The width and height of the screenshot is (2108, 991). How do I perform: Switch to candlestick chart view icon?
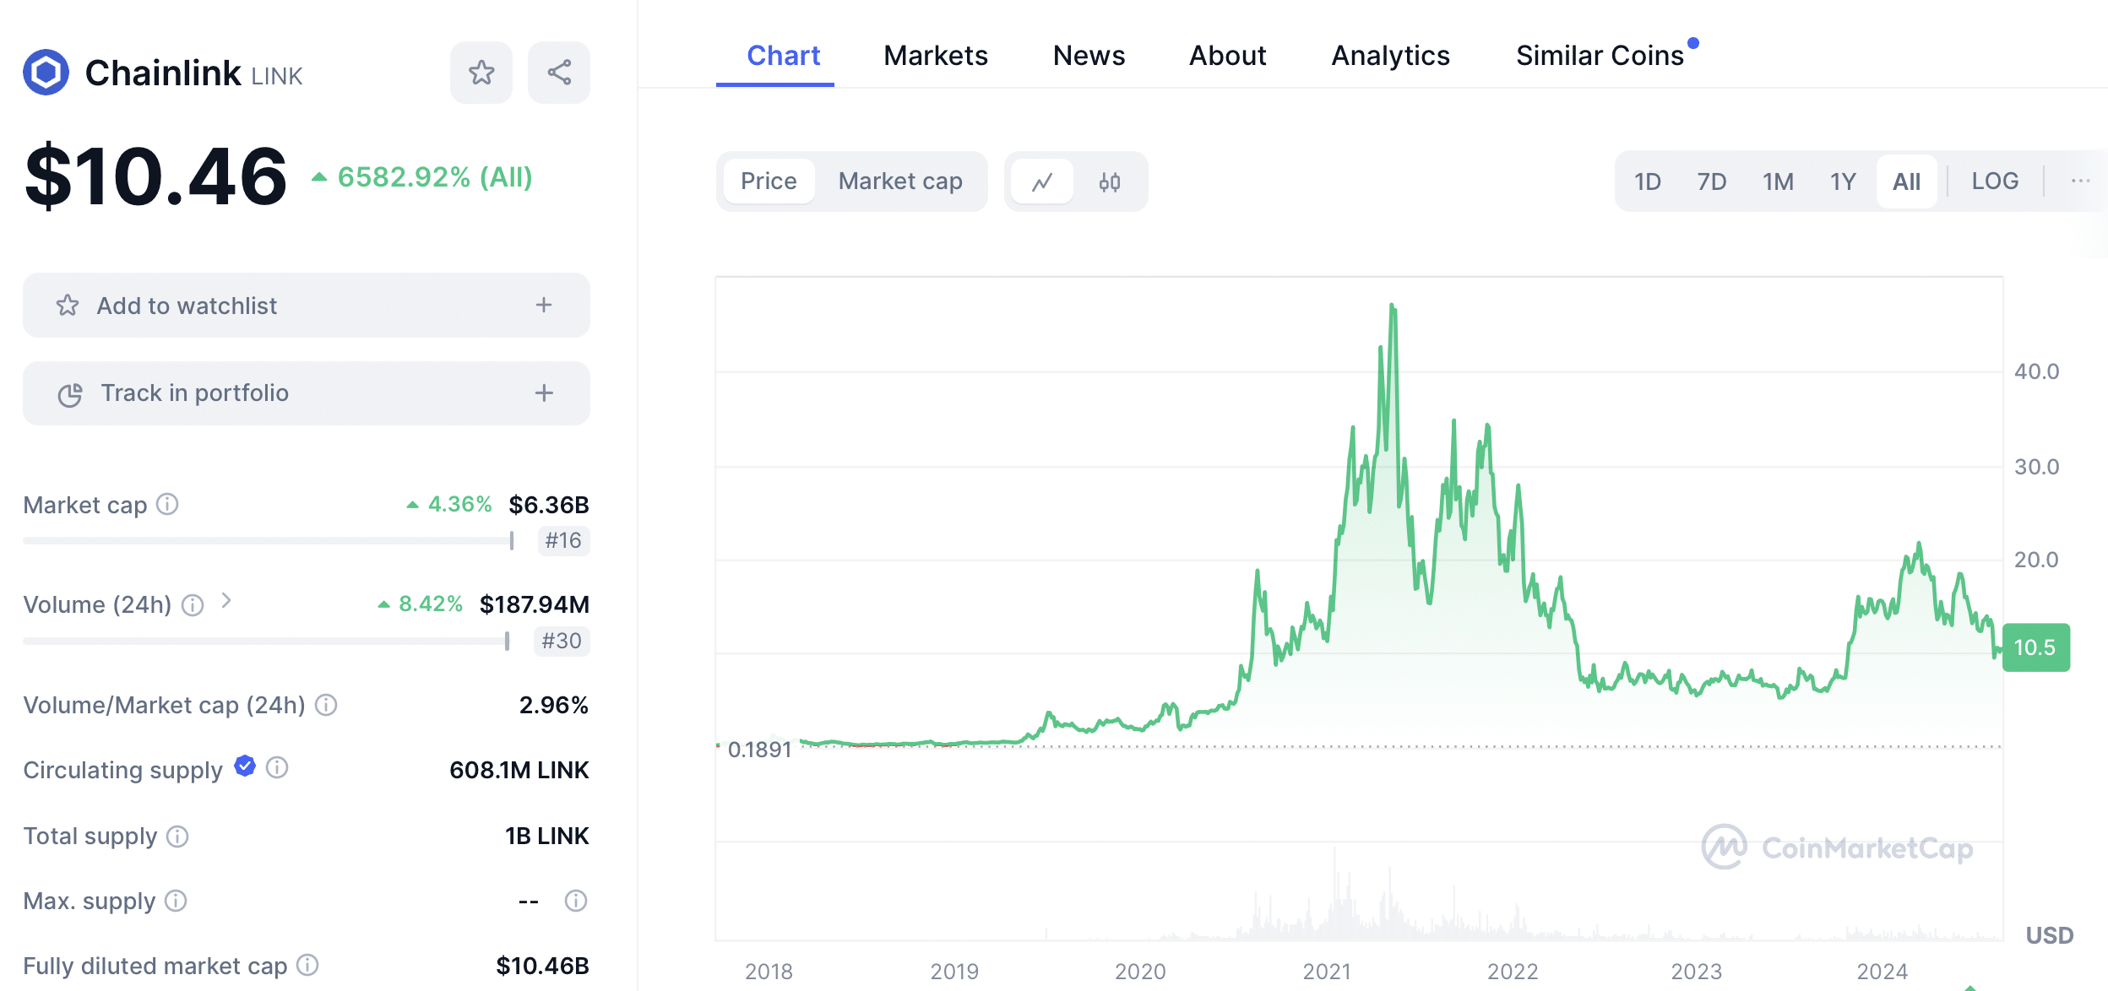coord(1110,181)
